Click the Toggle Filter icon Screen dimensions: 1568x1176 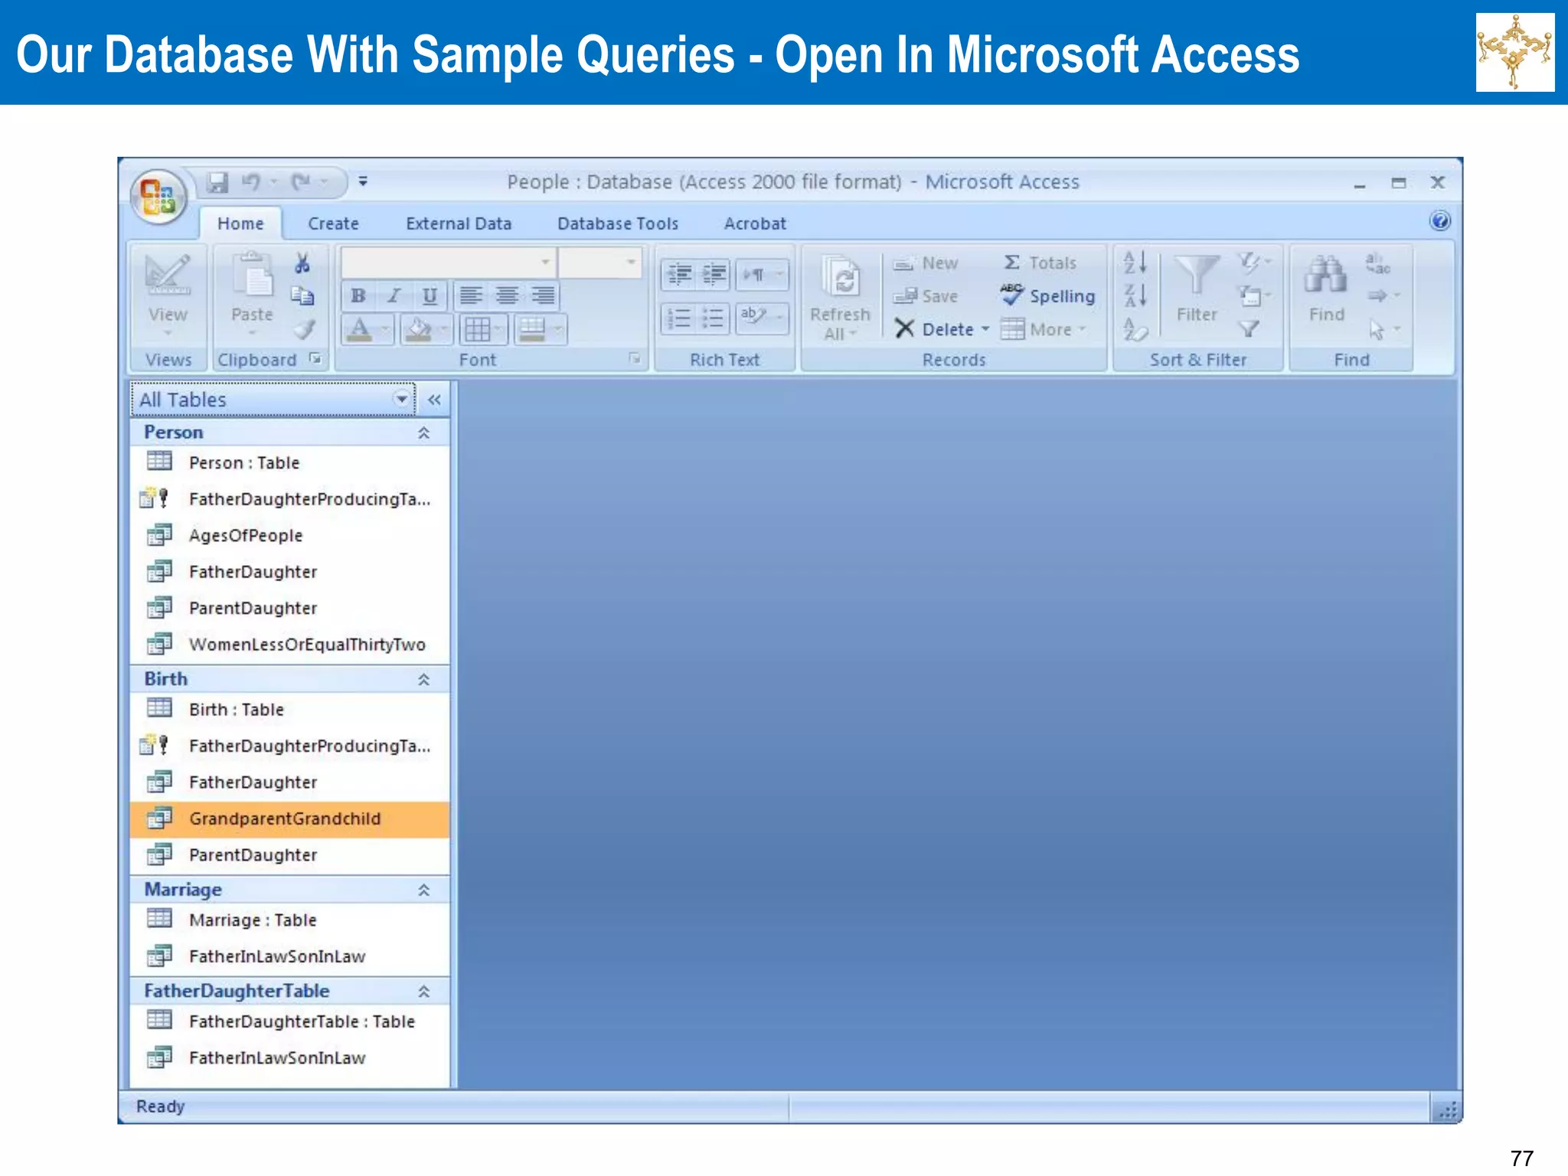point(1249,329)
